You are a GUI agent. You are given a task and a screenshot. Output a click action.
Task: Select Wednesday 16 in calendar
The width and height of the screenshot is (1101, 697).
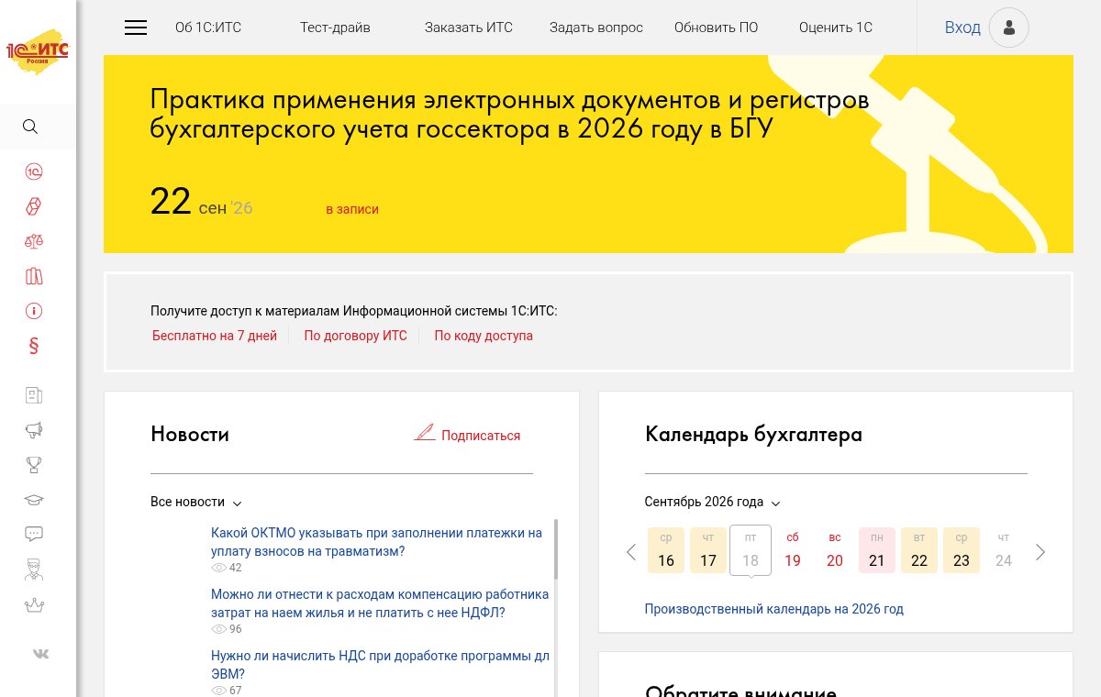666,550
